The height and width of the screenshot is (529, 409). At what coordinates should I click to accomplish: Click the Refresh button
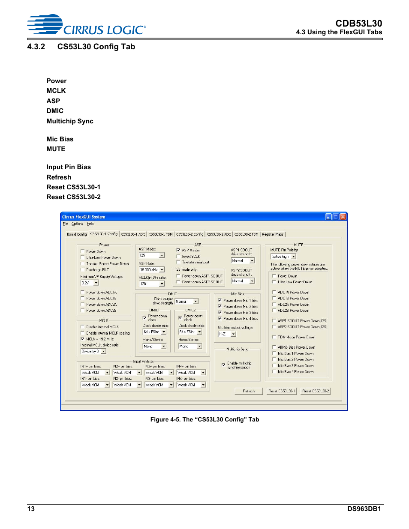pyautogui.click(x=249, y=391)
